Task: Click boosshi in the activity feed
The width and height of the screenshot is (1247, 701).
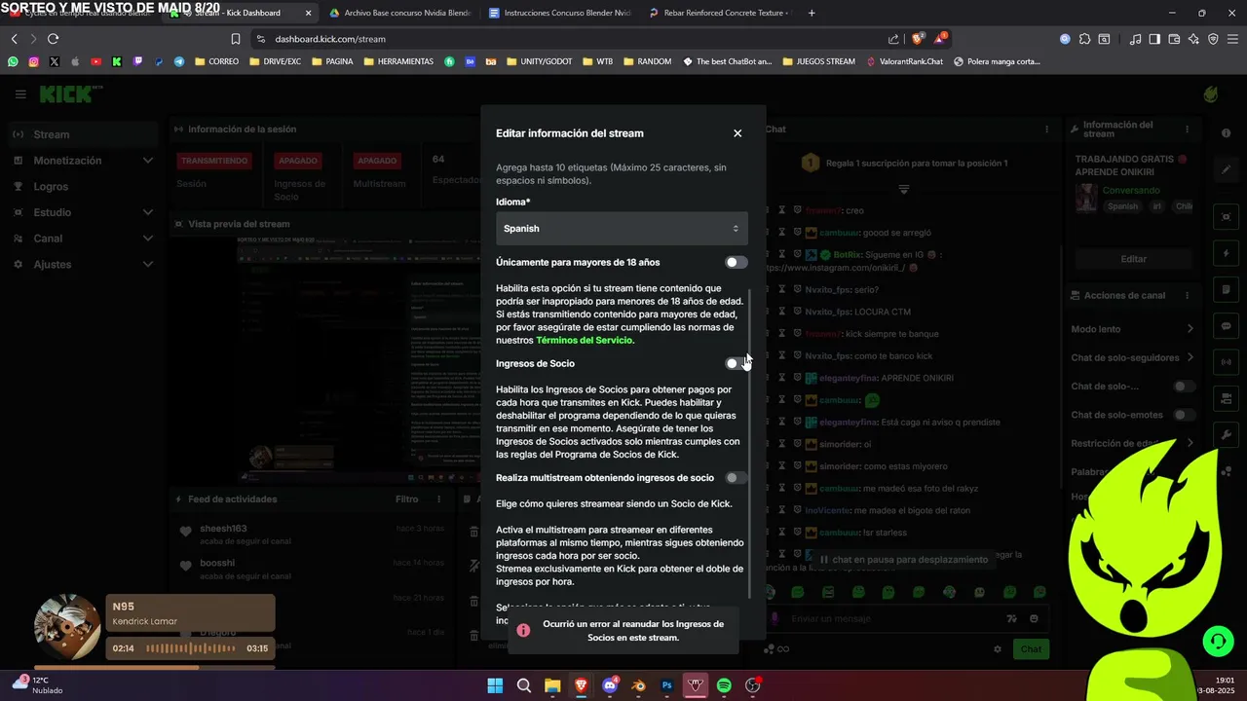Action: [217, 563]
